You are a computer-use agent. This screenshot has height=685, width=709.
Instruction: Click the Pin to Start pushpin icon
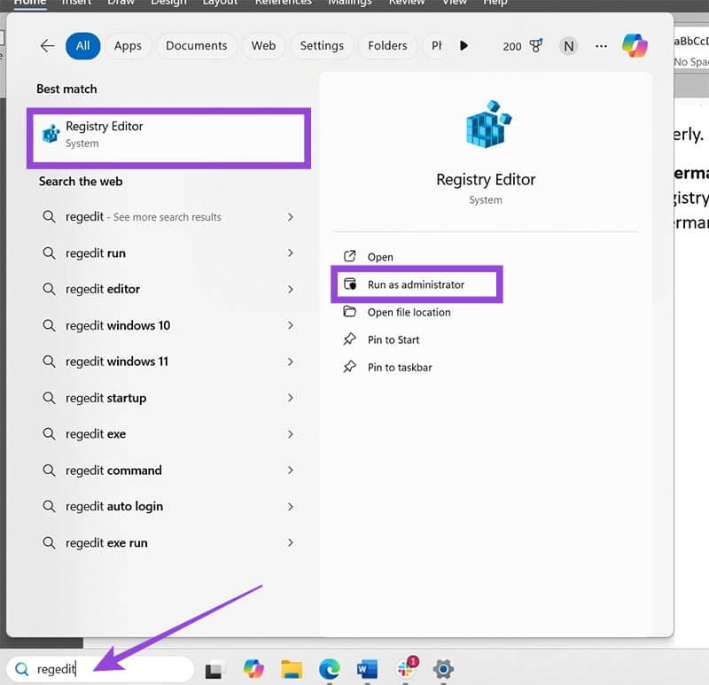pos(349,339)
